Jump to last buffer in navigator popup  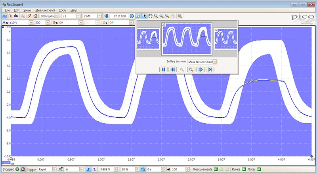(x=210, y=69)
